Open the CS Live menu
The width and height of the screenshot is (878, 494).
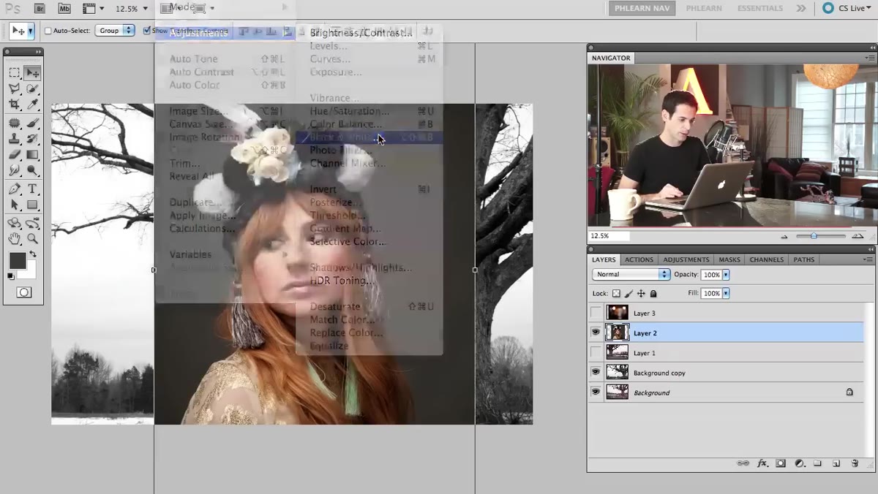(845, 8)
